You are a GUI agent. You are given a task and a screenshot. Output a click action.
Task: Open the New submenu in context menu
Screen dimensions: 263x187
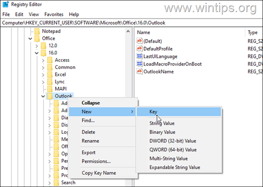(103, 112)
